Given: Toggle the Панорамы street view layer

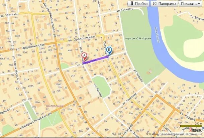Looking at the screenshot, I should (x=165, y=4).
